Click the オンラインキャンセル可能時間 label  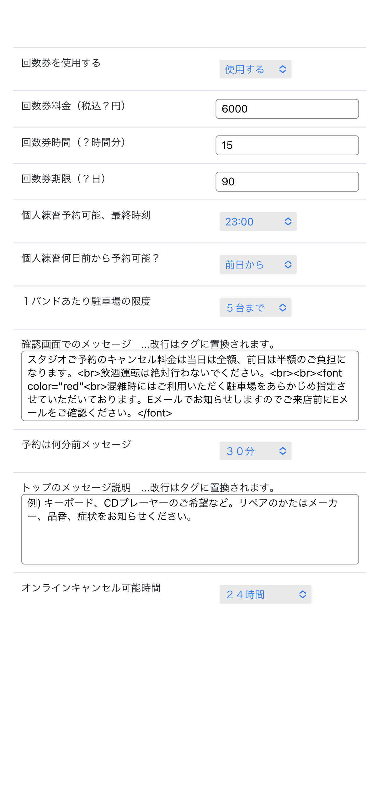coord(91,588)
